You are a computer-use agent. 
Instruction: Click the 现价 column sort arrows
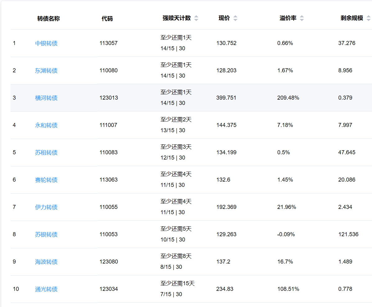click(235, 18)
